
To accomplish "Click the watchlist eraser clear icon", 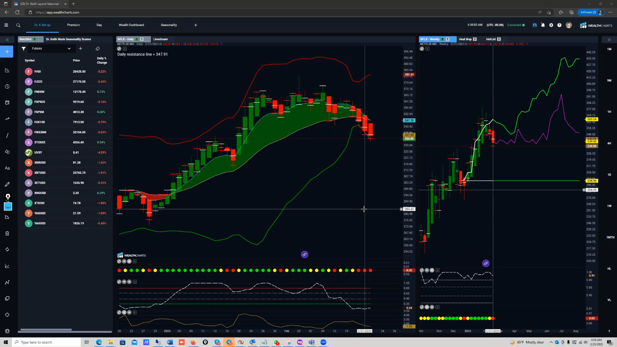I will 98,49.
